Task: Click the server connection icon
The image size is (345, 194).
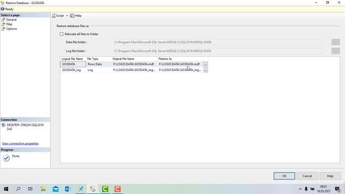Action: [3, 125]
